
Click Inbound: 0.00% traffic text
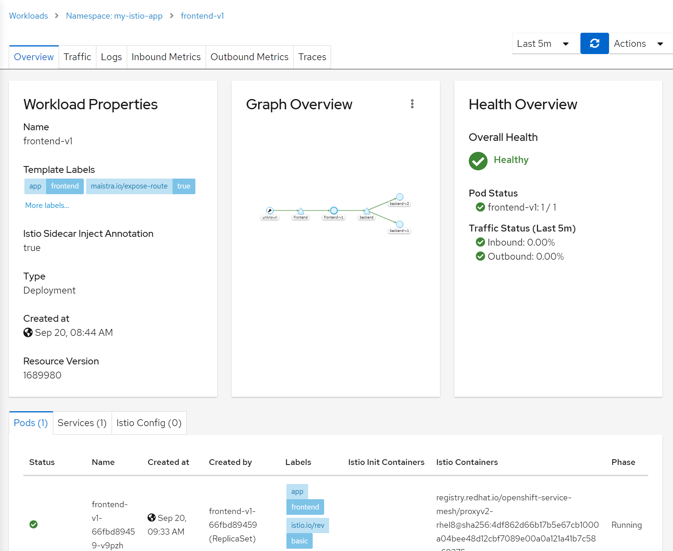[x=521, y=242]
